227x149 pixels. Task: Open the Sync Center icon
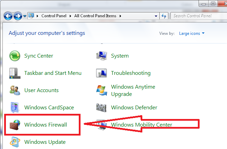pyautogui.click(x=15, y=56)
